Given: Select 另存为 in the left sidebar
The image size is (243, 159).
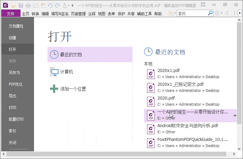Looking at the screenshot, I should coord(14,73).
